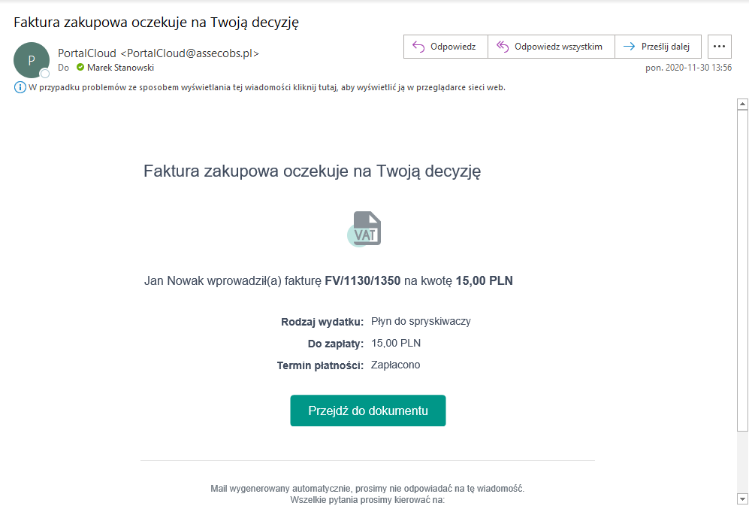The height and width of the screenshot is (506, 749).
Task: Click the vertical scrollbar thumb
Action: tap(742, 271)
